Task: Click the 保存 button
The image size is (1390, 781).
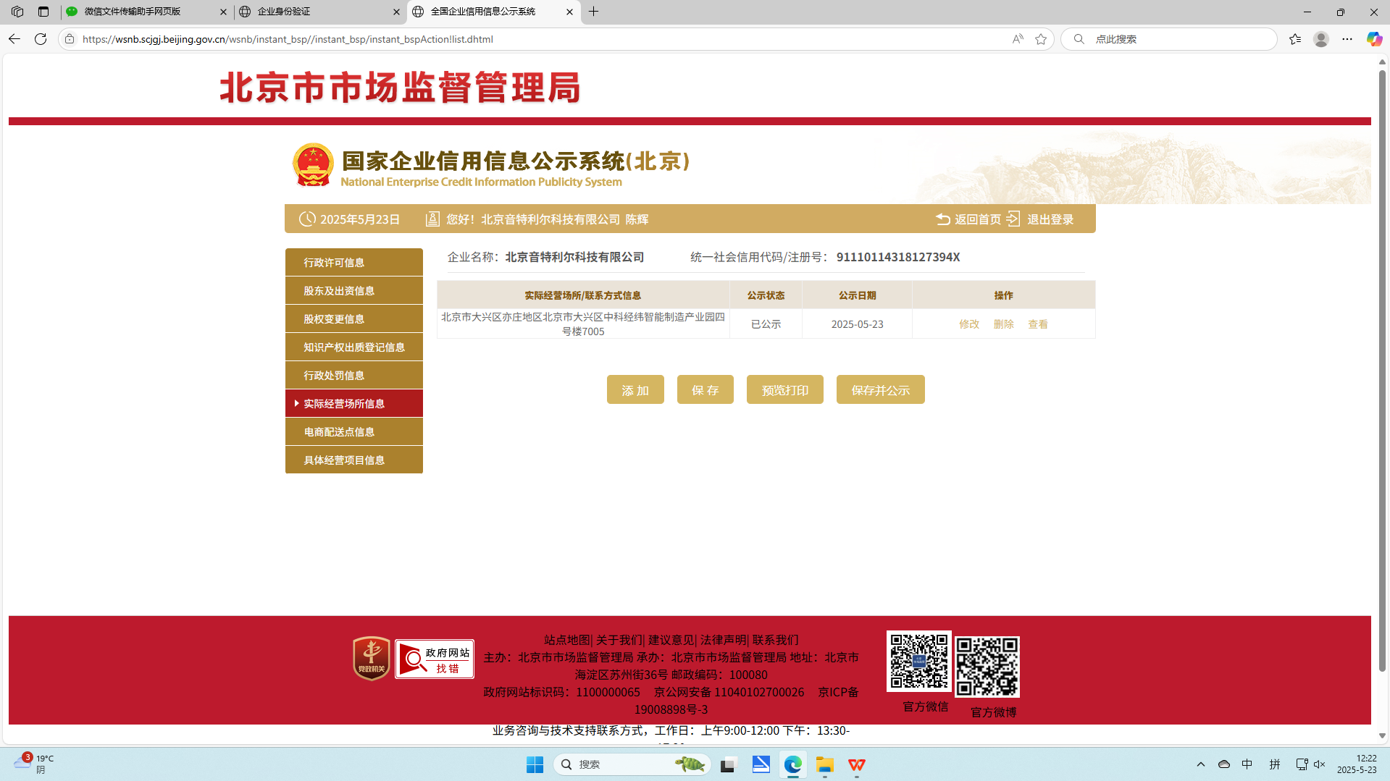Action: point(706,389)
